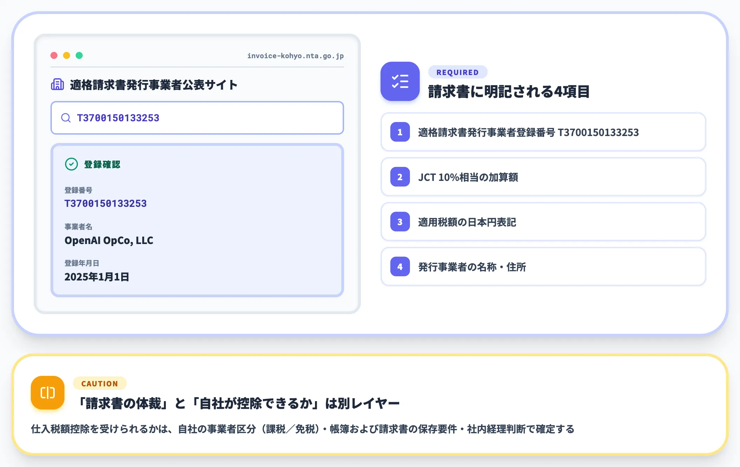Click the number 2 badge
This screenshot has height=467, width=740.
(400, 177)
